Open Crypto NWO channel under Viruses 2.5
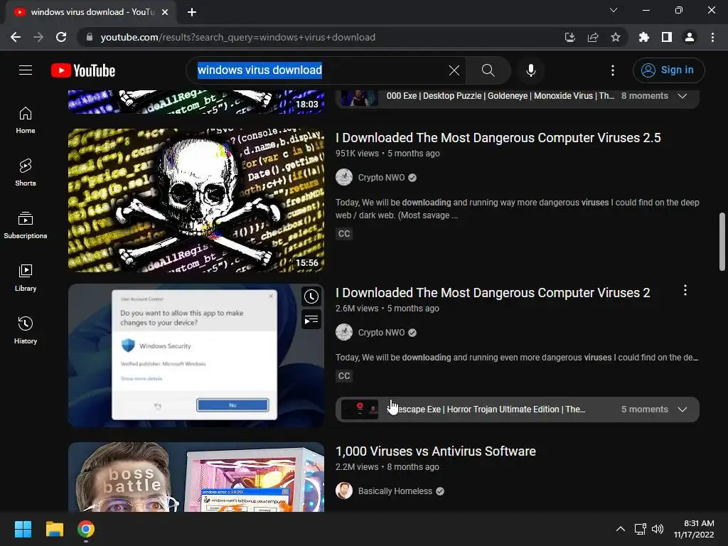Image resolution: width=728 pixels, height=546 pixels. 381,178
